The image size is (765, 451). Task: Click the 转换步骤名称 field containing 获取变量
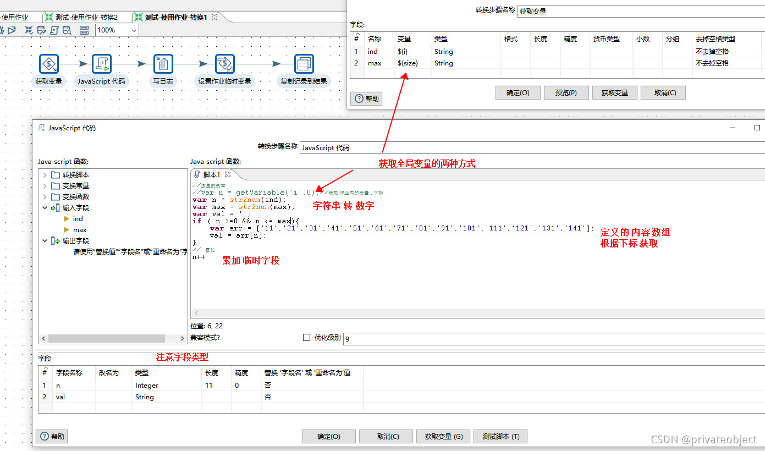(641, 11)
